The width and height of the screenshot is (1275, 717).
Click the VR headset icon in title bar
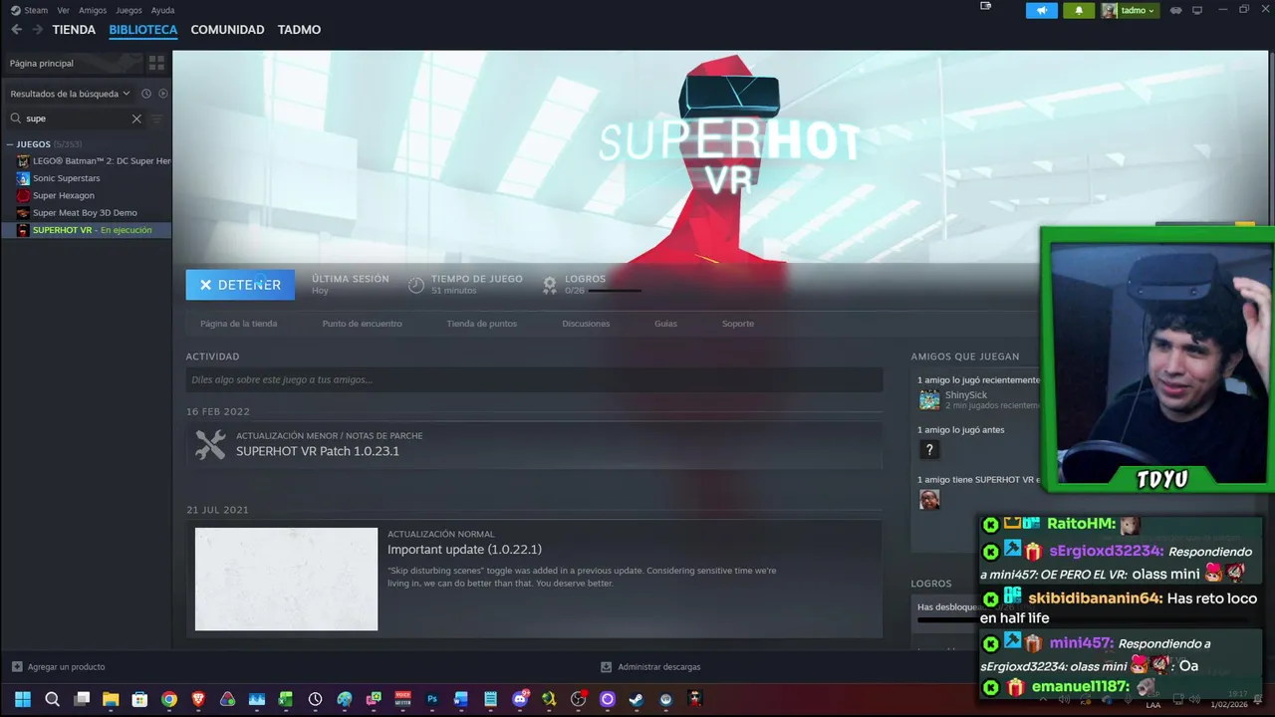tap(1175, 10)
